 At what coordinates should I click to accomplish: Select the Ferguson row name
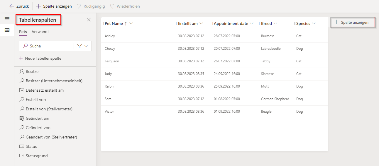pos(112,61)
